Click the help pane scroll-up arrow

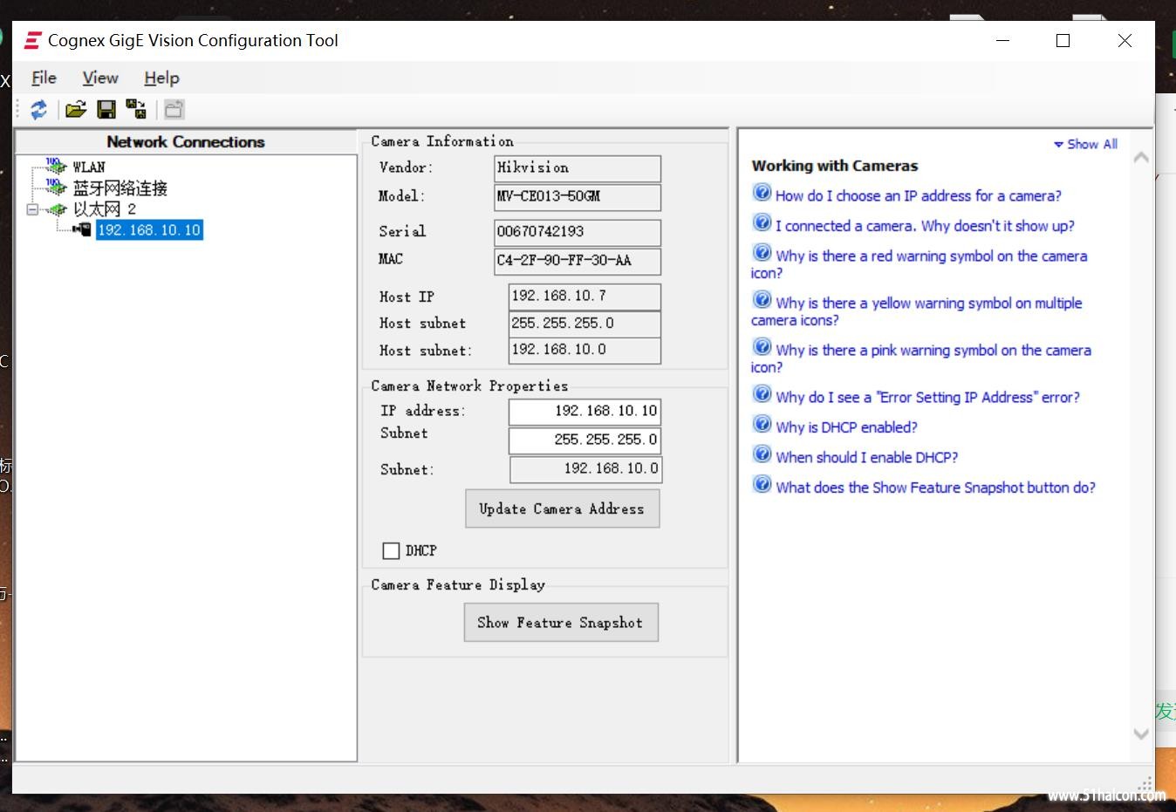click(1140, 158)
